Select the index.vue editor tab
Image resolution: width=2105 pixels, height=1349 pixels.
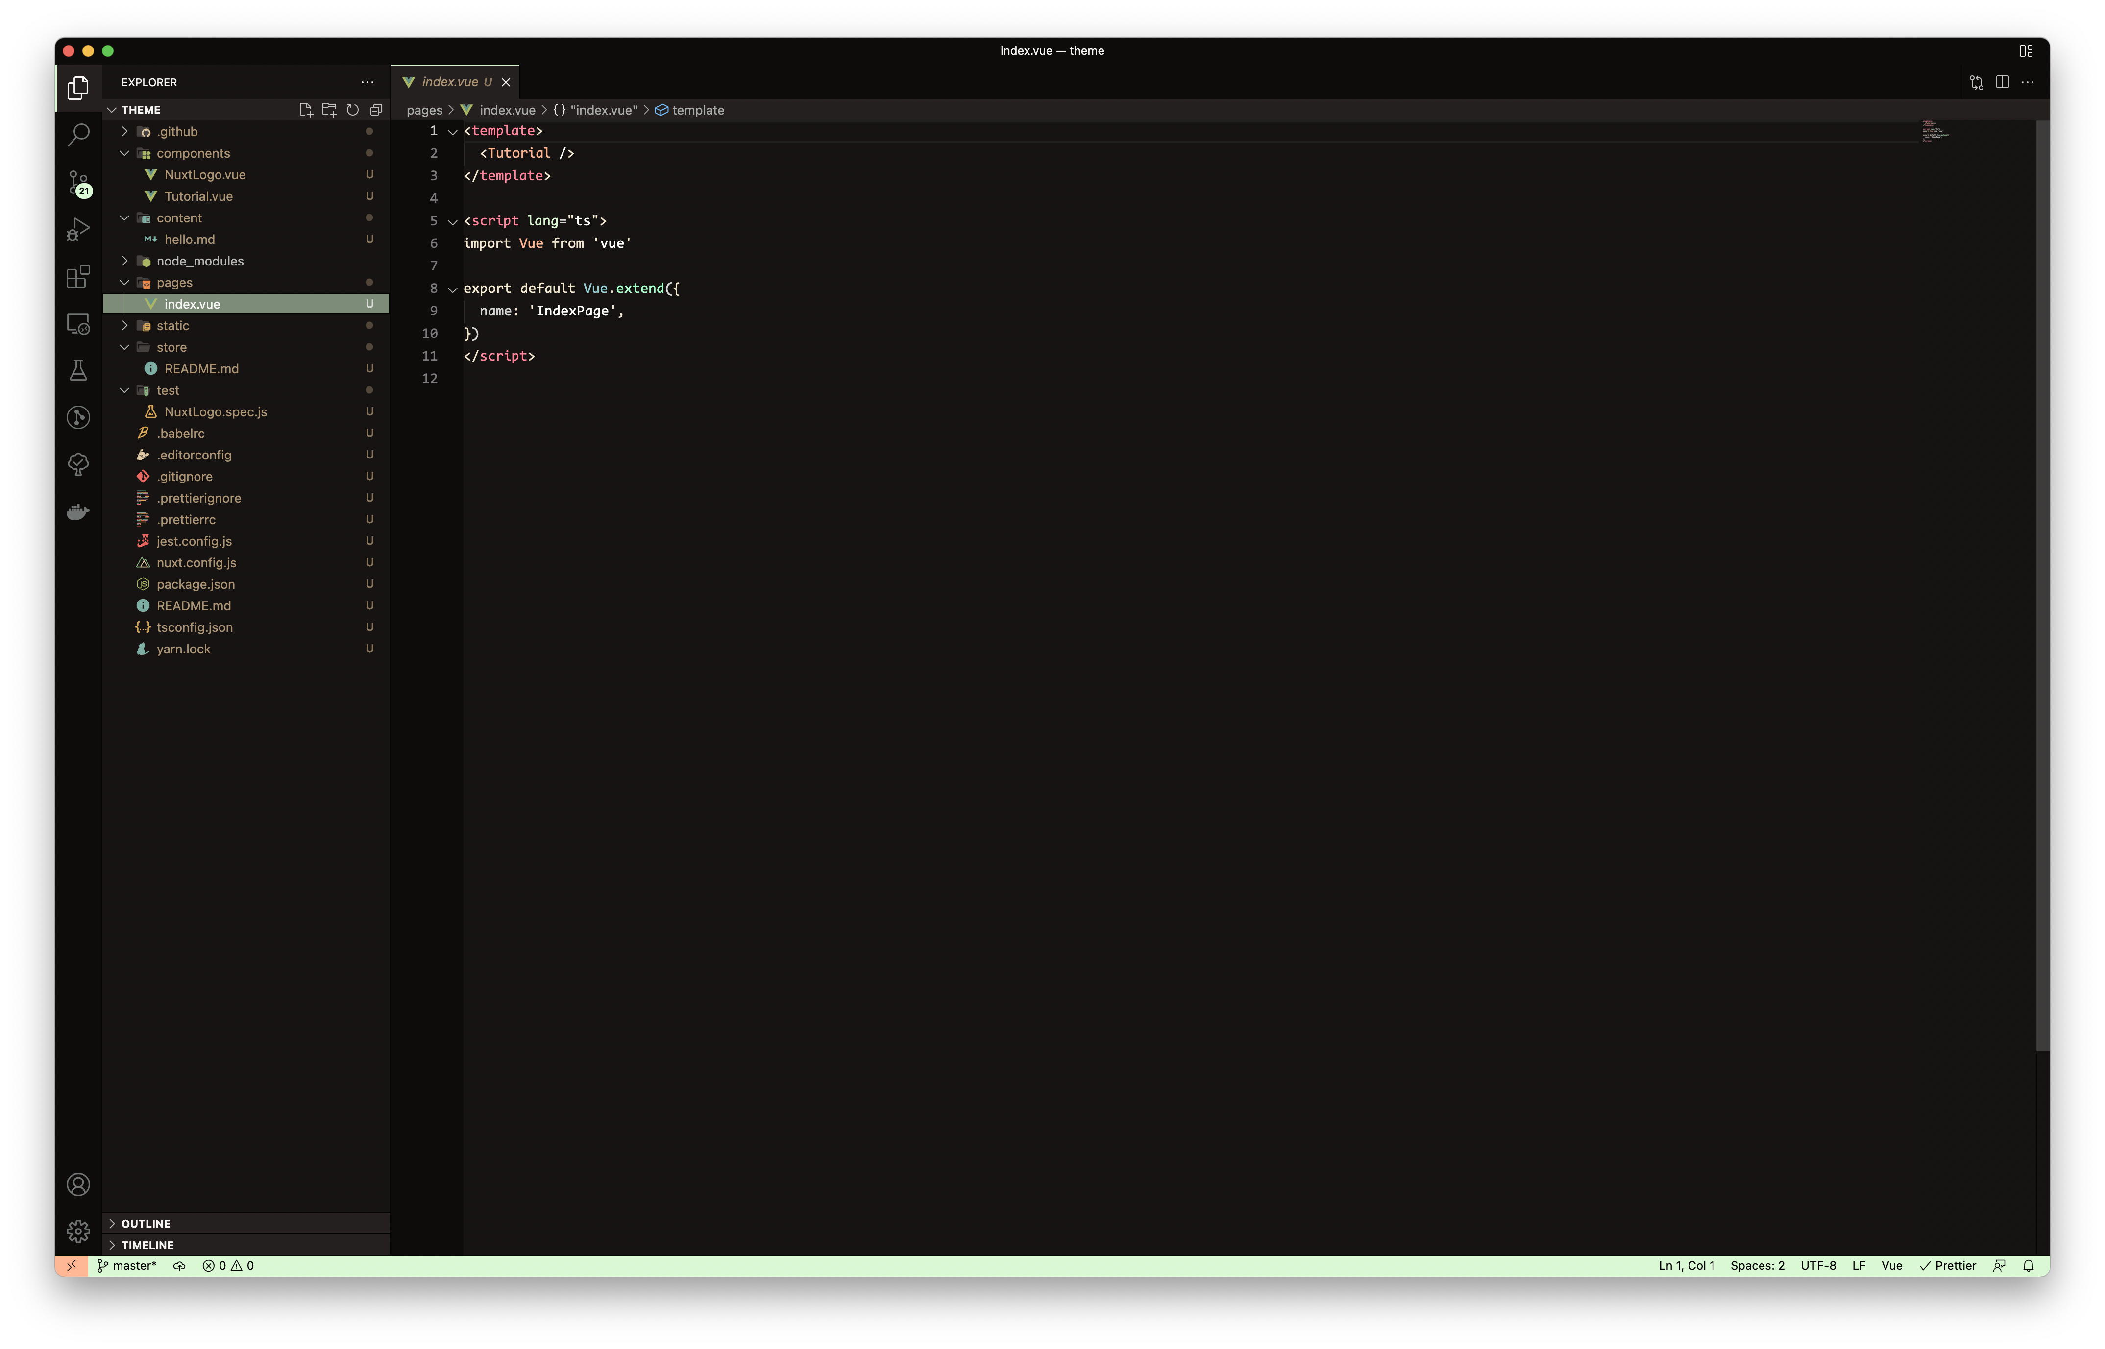[x=449, y=82]
